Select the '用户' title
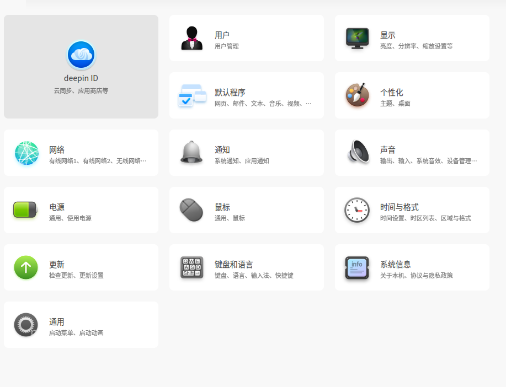The height and width of the screenshot is (387, 506). pyautogui.click(x=222, y=35)
